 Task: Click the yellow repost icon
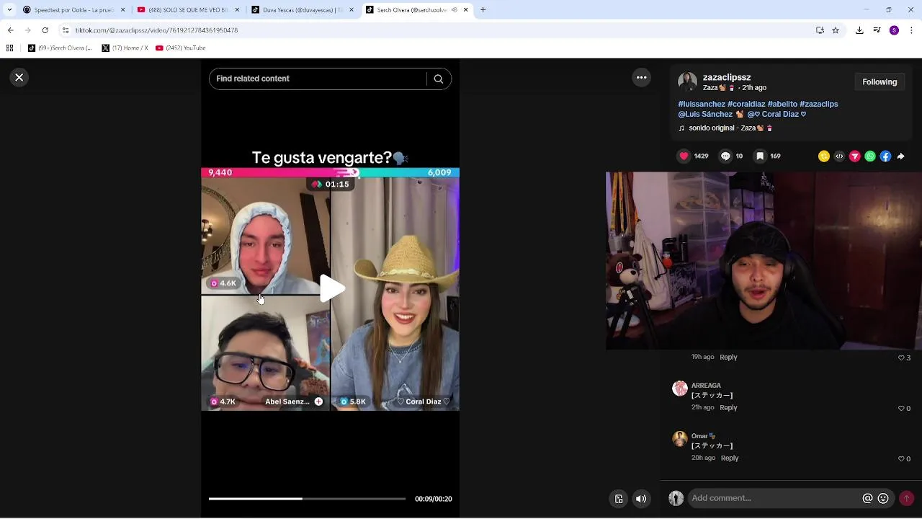[824, 156]
